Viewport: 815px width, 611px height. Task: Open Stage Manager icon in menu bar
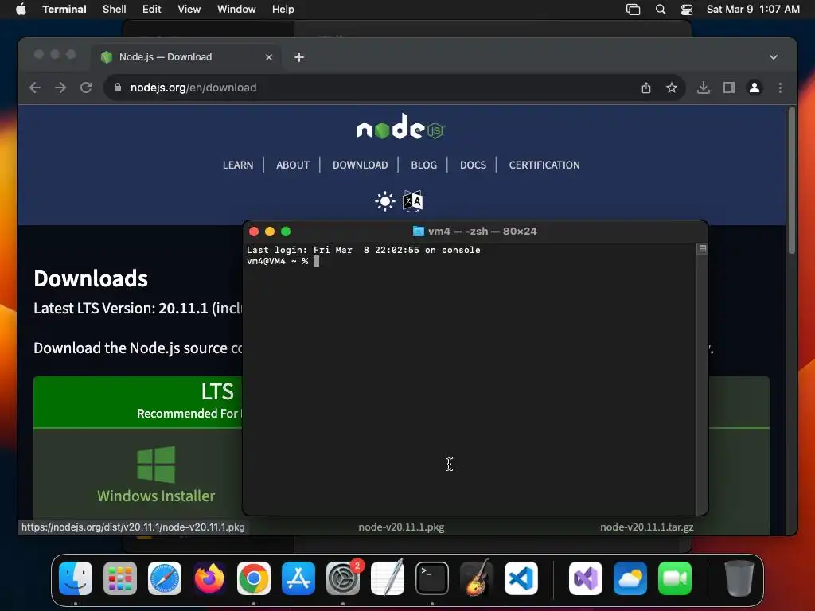633,10
